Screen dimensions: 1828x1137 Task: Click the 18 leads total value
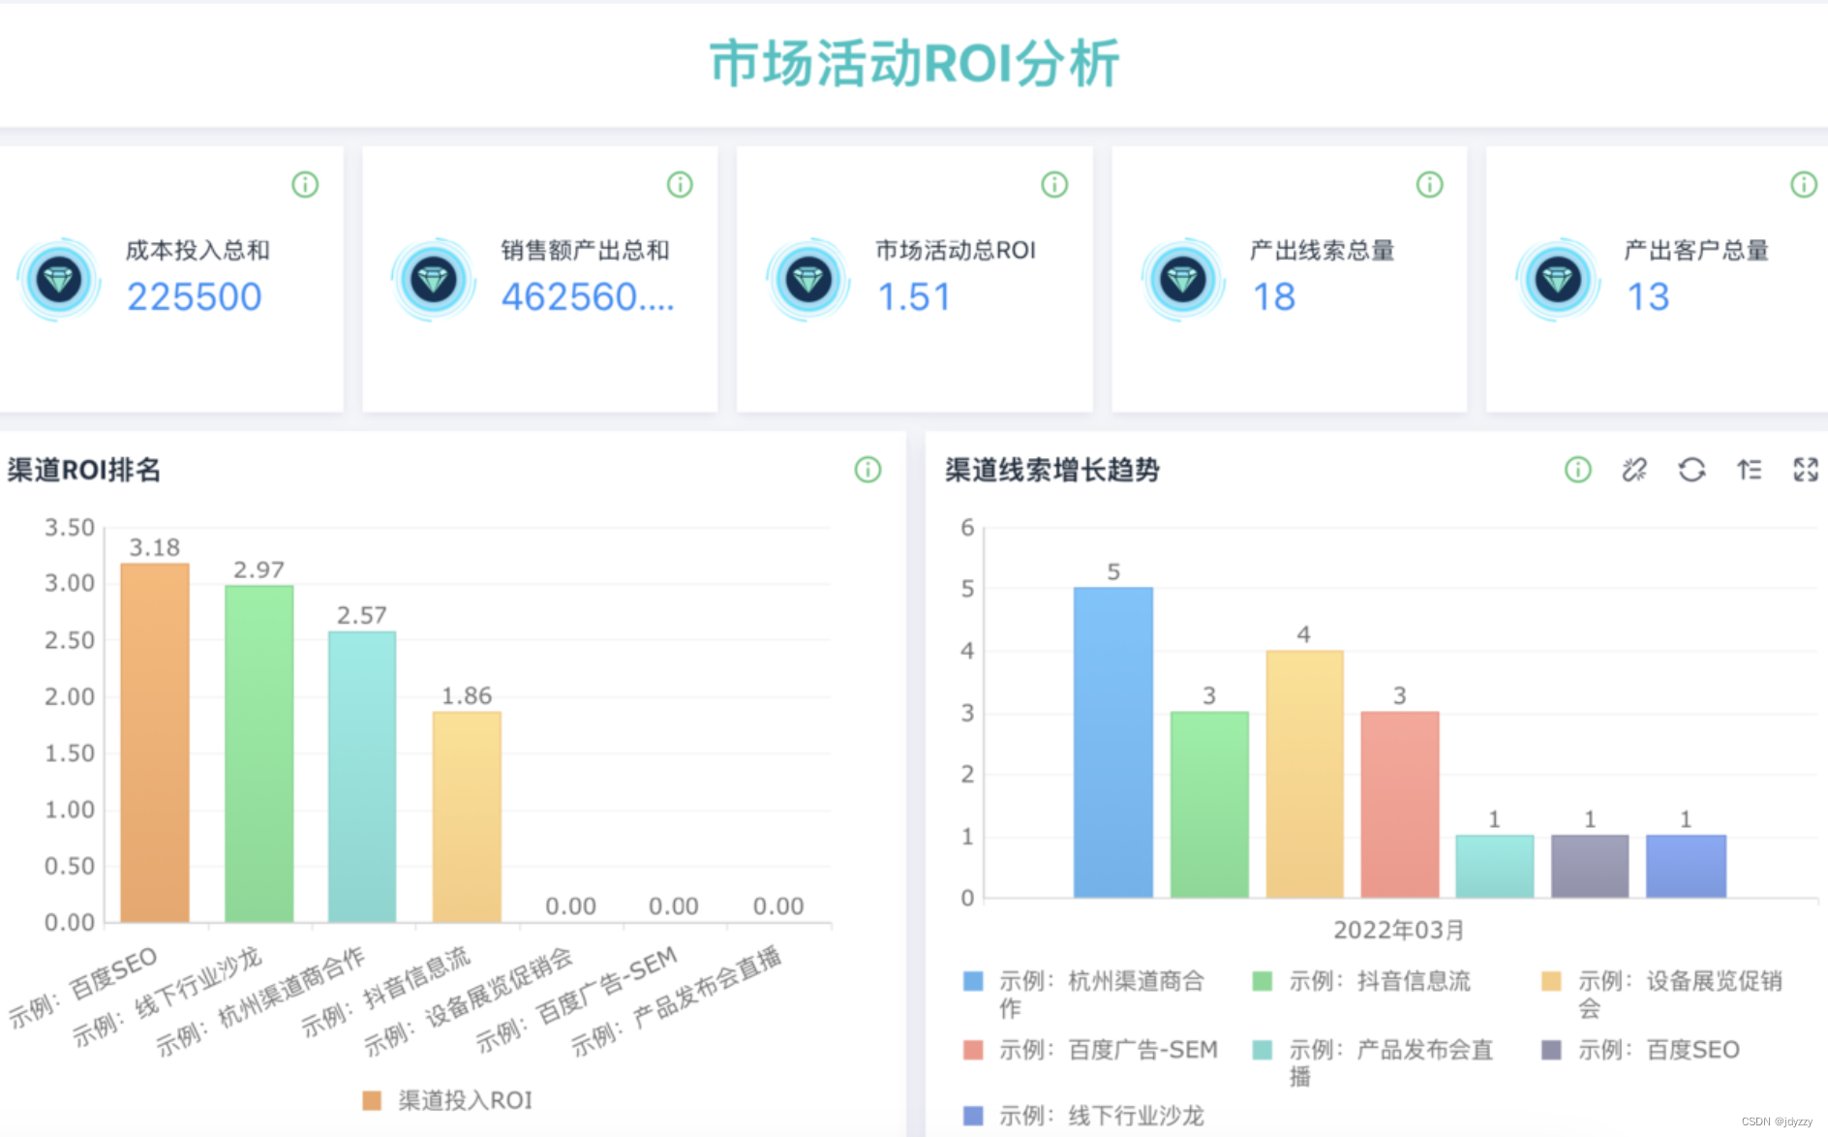click(1273, 296)
